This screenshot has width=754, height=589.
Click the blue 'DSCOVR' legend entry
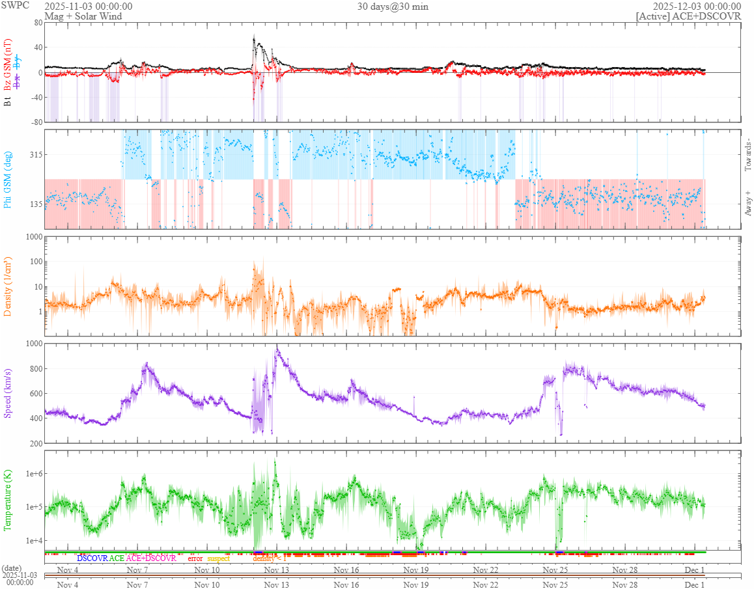(92, 558)
